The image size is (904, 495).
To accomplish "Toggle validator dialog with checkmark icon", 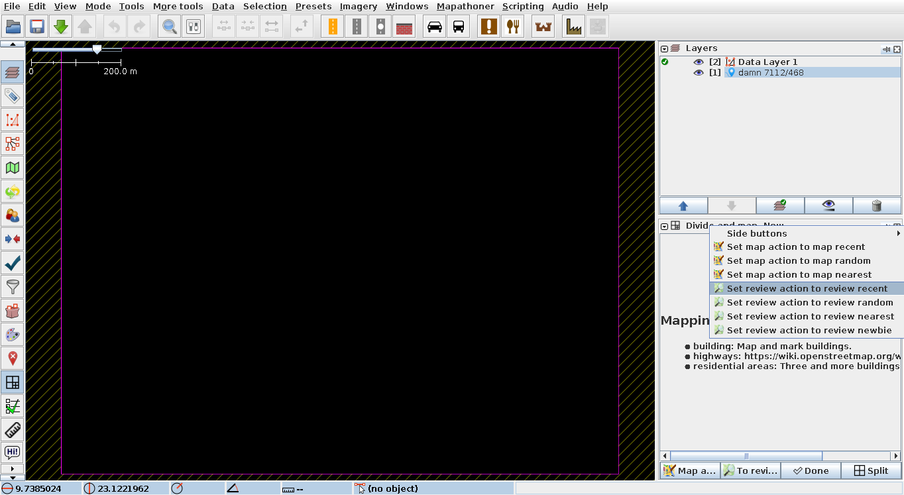I will point(12,263).
